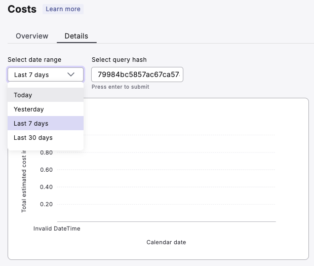Click the chevron arrow in date range dropdown
Image resolution: width=314 pixels, height=266 pixels.
tap(71, 74)
